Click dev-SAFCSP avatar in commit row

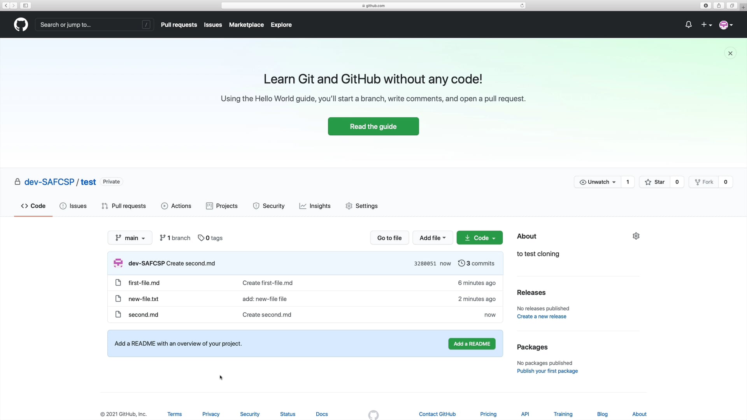point(118,263)
